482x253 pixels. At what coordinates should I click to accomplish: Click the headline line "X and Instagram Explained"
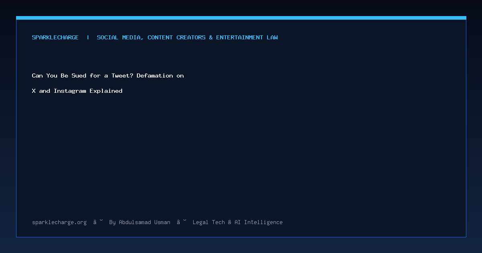point(77,91)
